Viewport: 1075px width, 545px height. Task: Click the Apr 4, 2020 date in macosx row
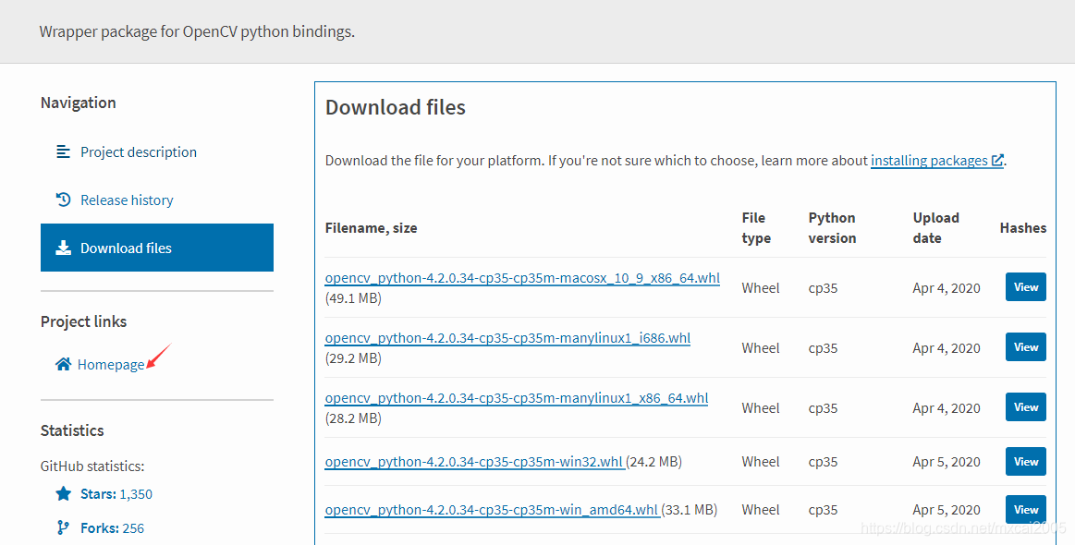pyautogui.click(x=947, y=288)
